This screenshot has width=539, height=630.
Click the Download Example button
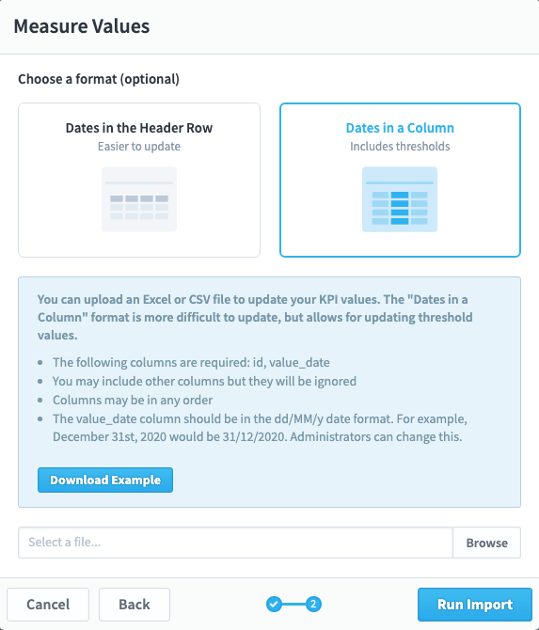105,480
